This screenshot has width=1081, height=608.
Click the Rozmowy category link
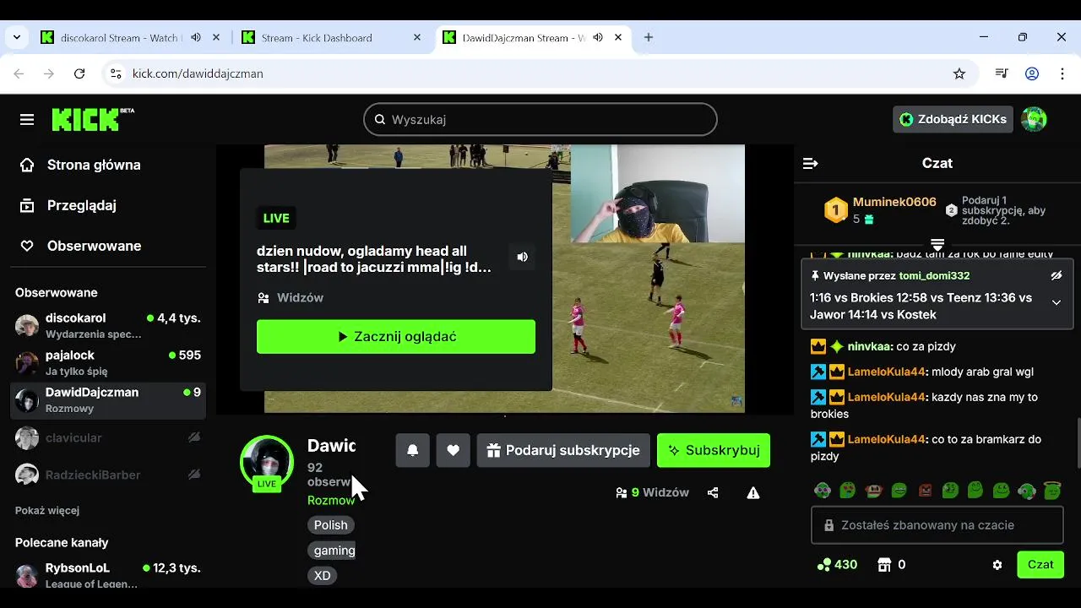pyautogui.click(x=331, y=500)
